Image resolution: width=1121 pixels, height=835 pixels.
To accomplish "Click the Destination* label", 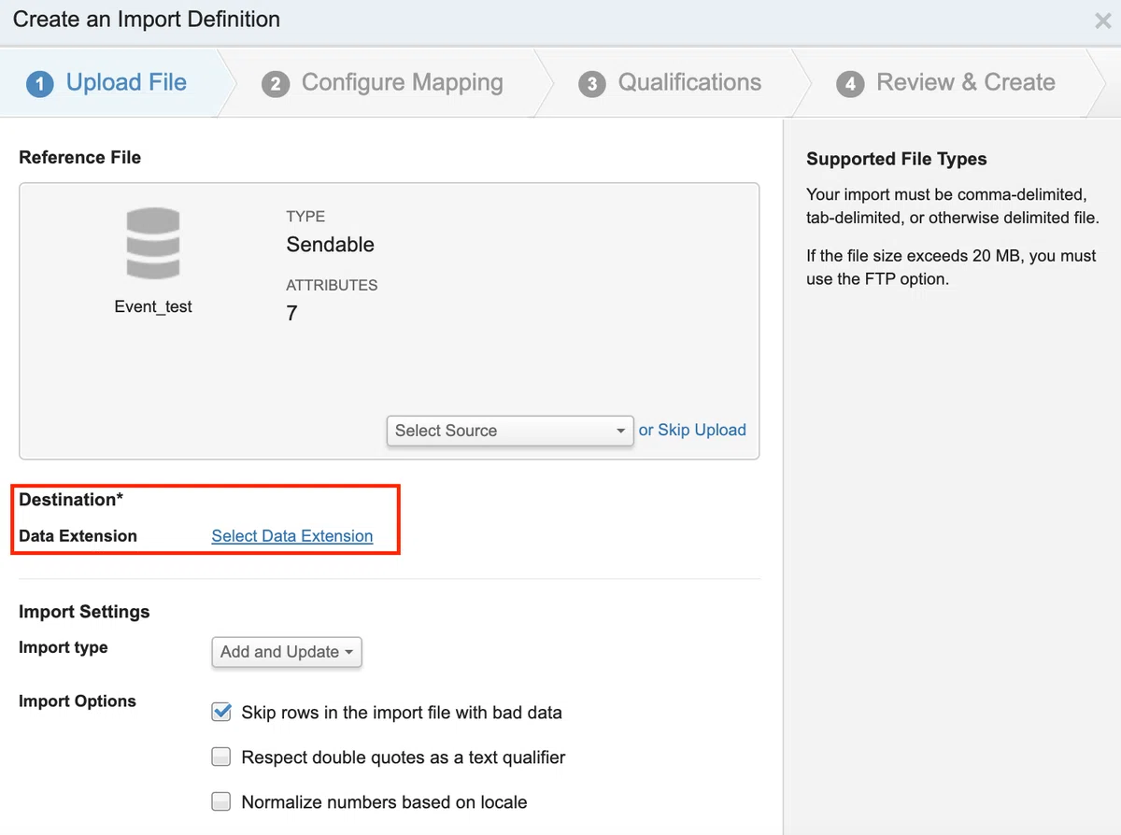I will point(71,500).
